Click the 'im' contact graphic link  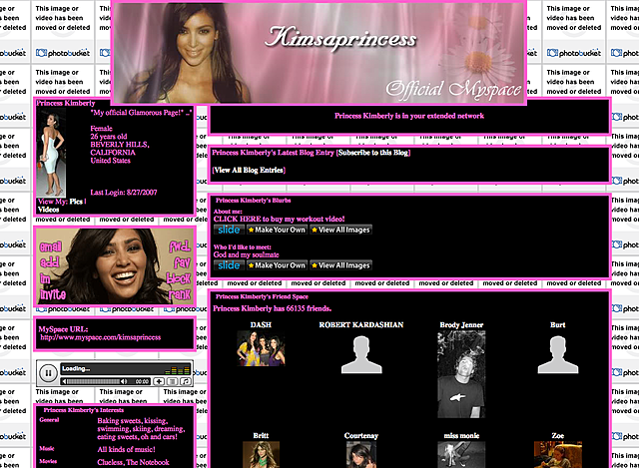click(x=45, y=278)
